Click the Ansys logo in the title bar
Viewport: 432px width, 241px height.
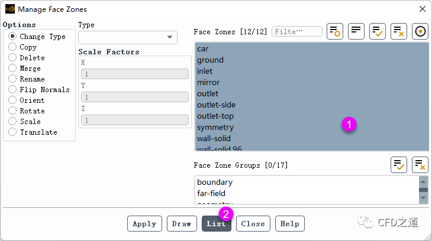[x=10, y=9]
